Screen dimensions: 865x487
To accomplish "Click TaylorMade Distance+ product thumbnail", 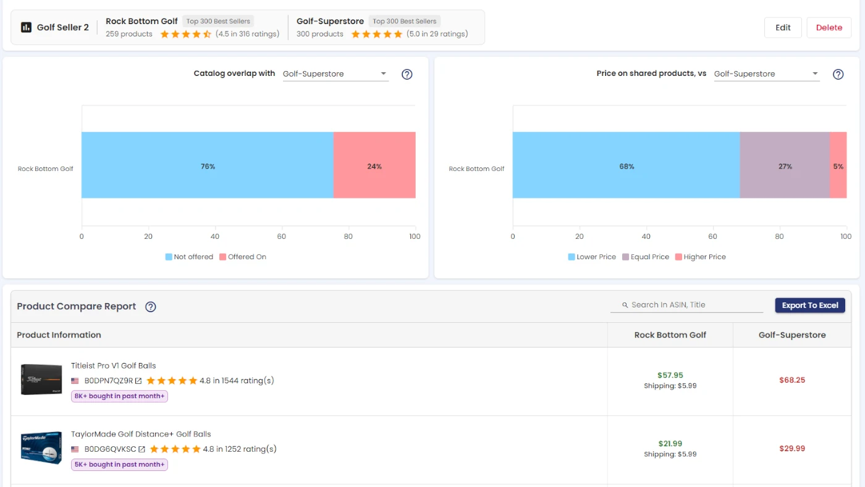I will [x=41, y=448].
